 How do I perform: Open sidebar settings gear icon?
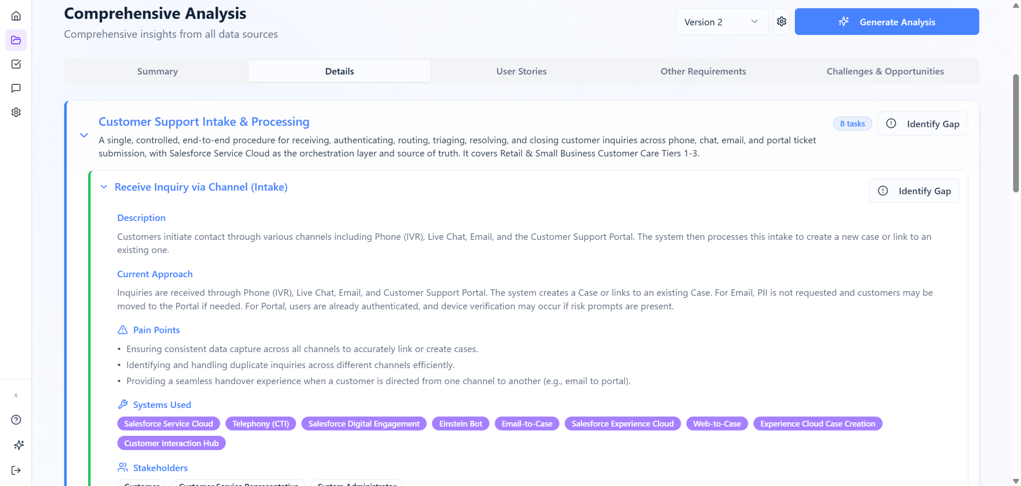(x=16, y=112)
